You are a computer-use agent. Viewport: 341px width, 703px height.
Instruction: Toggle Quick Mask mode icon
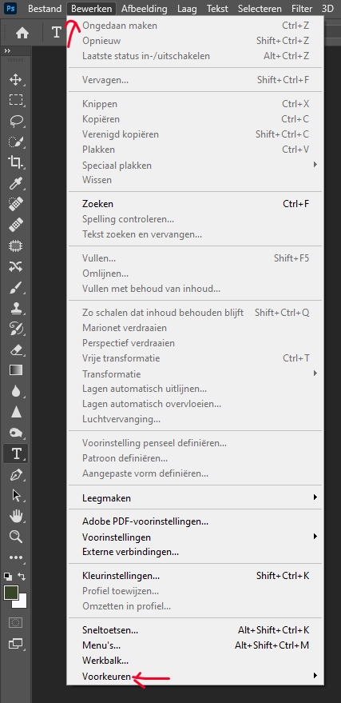click(16, 622)
